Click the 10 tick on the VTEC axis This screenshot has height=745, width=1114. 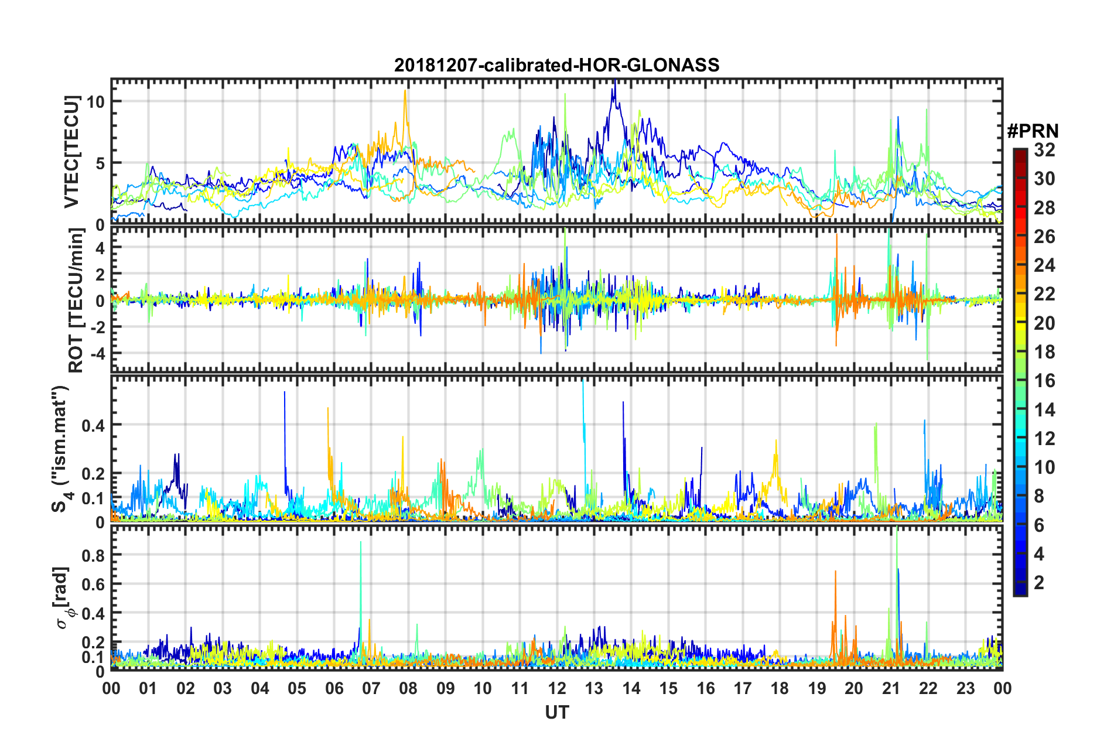click(95, 101)
